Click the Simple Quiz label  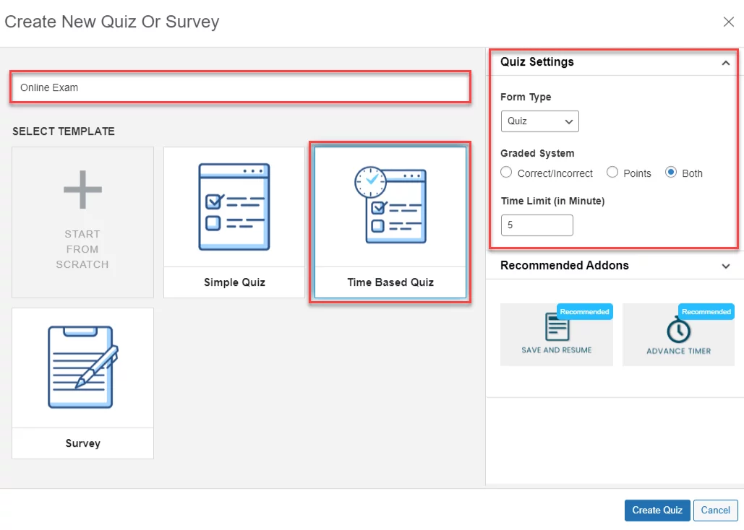click(234, 282)
